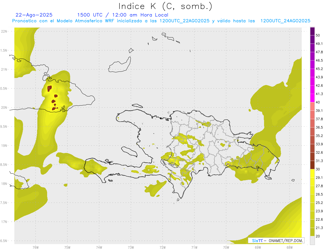The height and width of the screenshot is (251, 325).
Task: Click the colorbar value '46.5'
Action: pos(319,60)
